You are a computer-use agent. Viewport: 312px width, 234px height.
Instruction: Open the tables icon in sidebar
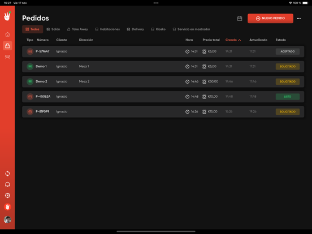click(7, 57)
